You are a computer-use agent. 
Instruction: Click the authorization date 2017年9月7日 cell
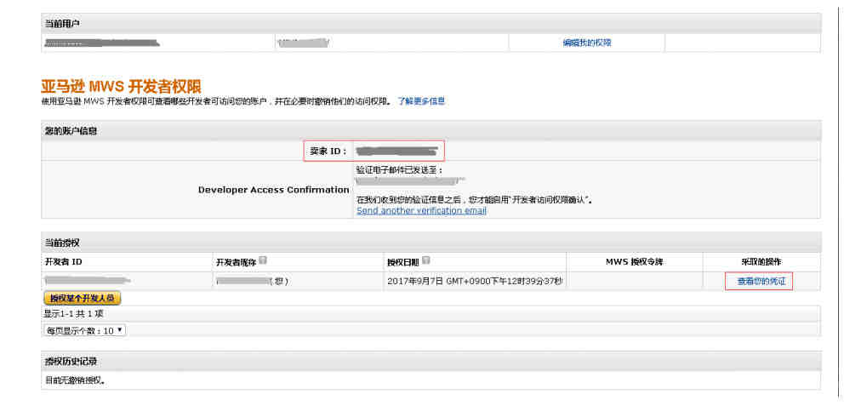475,282
